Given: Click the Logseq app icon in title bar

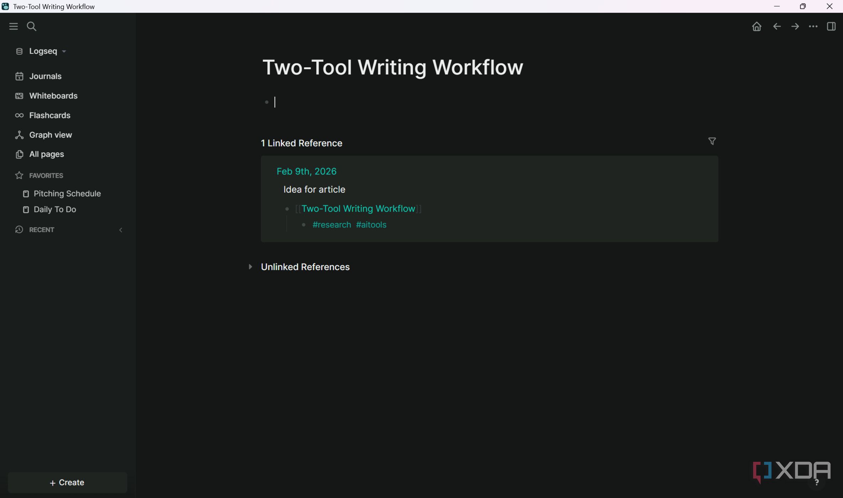Looking at the screenshot, I should pos(5,6).
